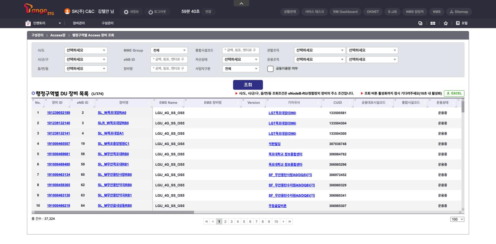The image size is (496, 244).
Task: Focus the 통합시설코드 input field
Action: 241,50
